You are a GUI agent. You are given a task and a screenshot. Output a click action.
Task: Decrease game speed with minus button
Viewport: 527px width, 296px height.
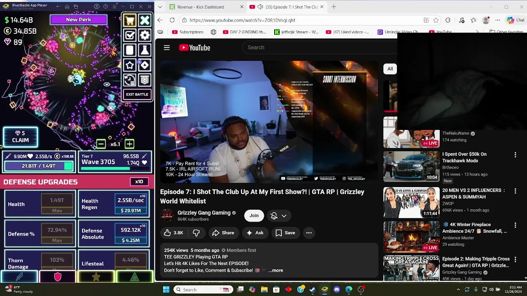coord(101,144)
